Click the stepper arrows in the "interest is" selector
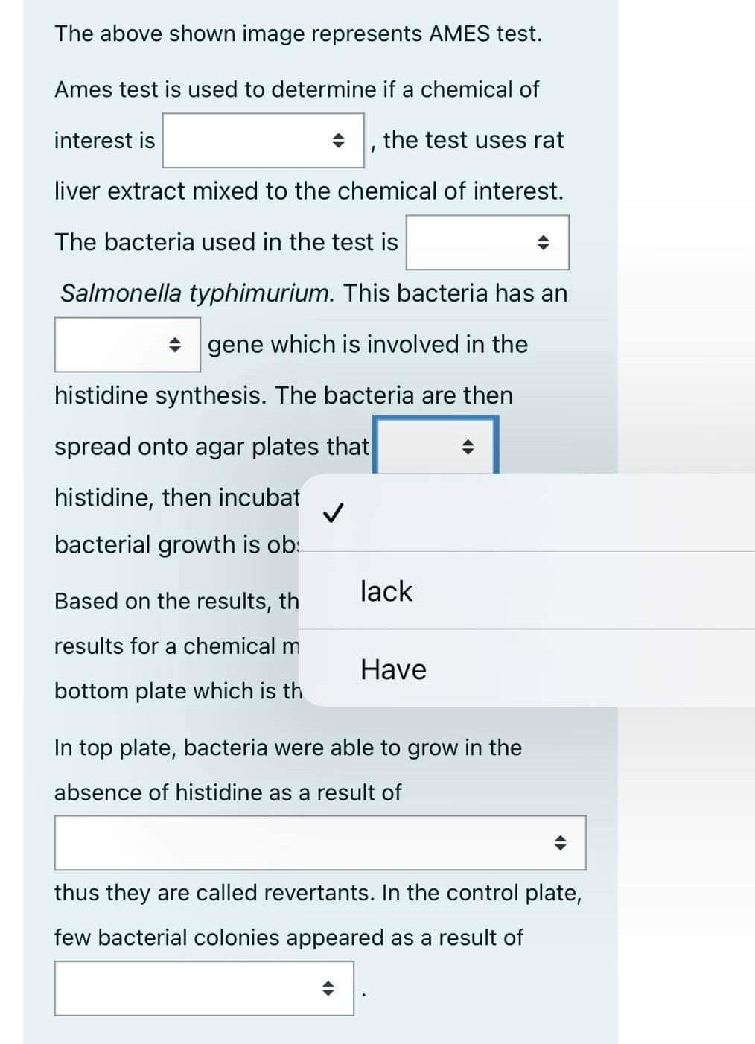Screen dimensions: 755x1044 (x=340, y=141)
